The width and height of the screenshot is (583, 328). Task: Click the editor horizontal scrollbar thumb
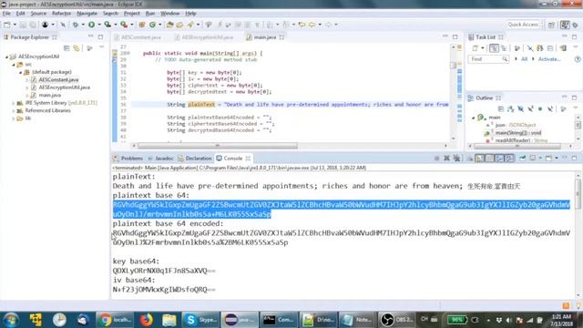pos(217,146)
